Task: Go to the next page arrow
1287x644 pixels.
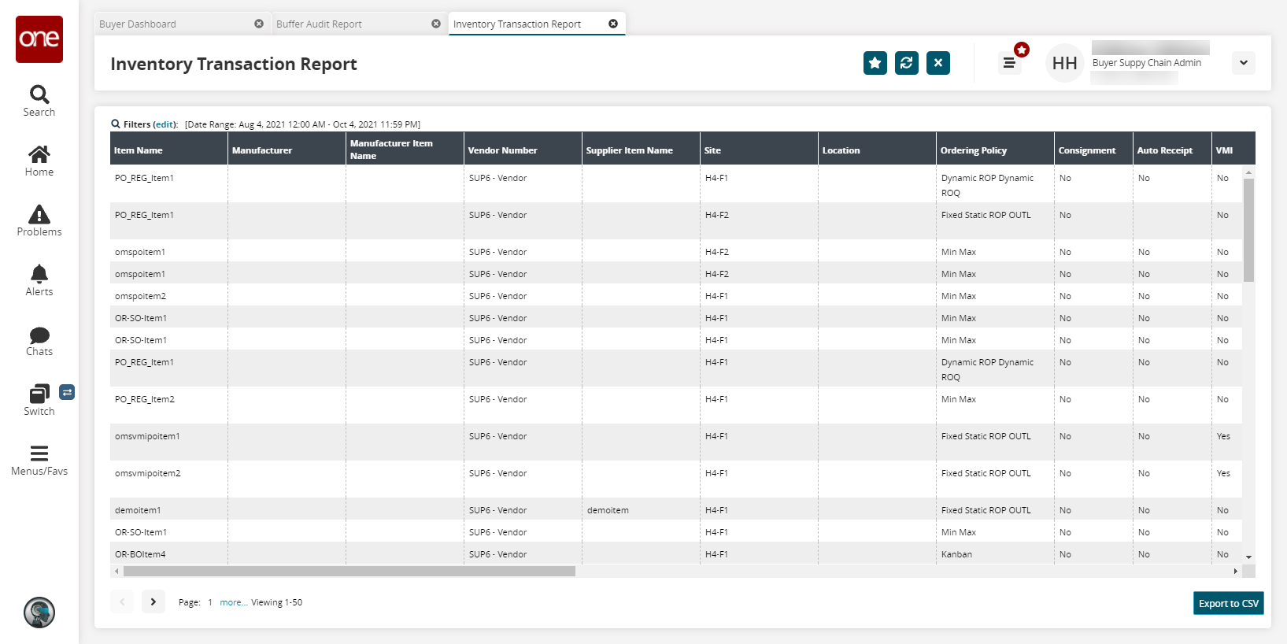Action: [x=153, y=602]
